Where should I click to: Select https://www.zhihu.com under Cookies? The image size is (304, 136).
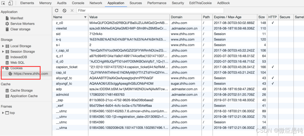31,74
